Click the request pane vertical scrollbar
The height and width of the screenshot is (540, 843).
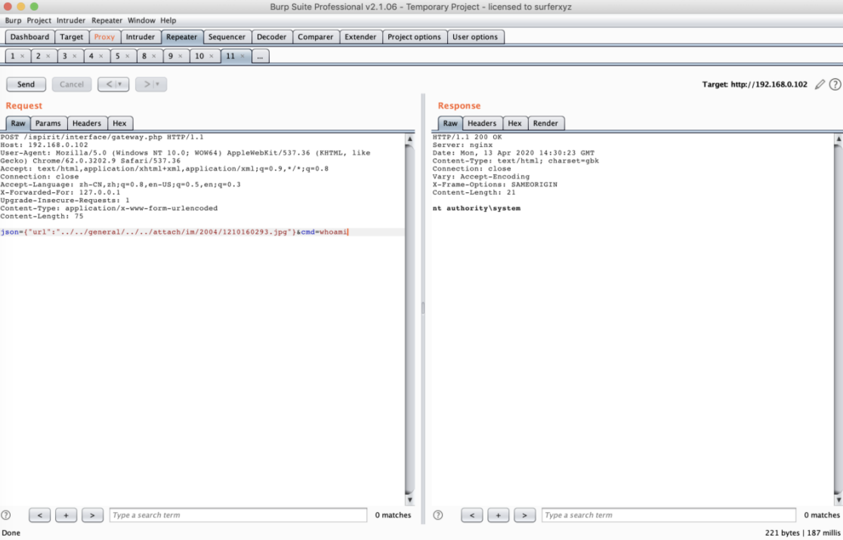(x=409, y=317)
